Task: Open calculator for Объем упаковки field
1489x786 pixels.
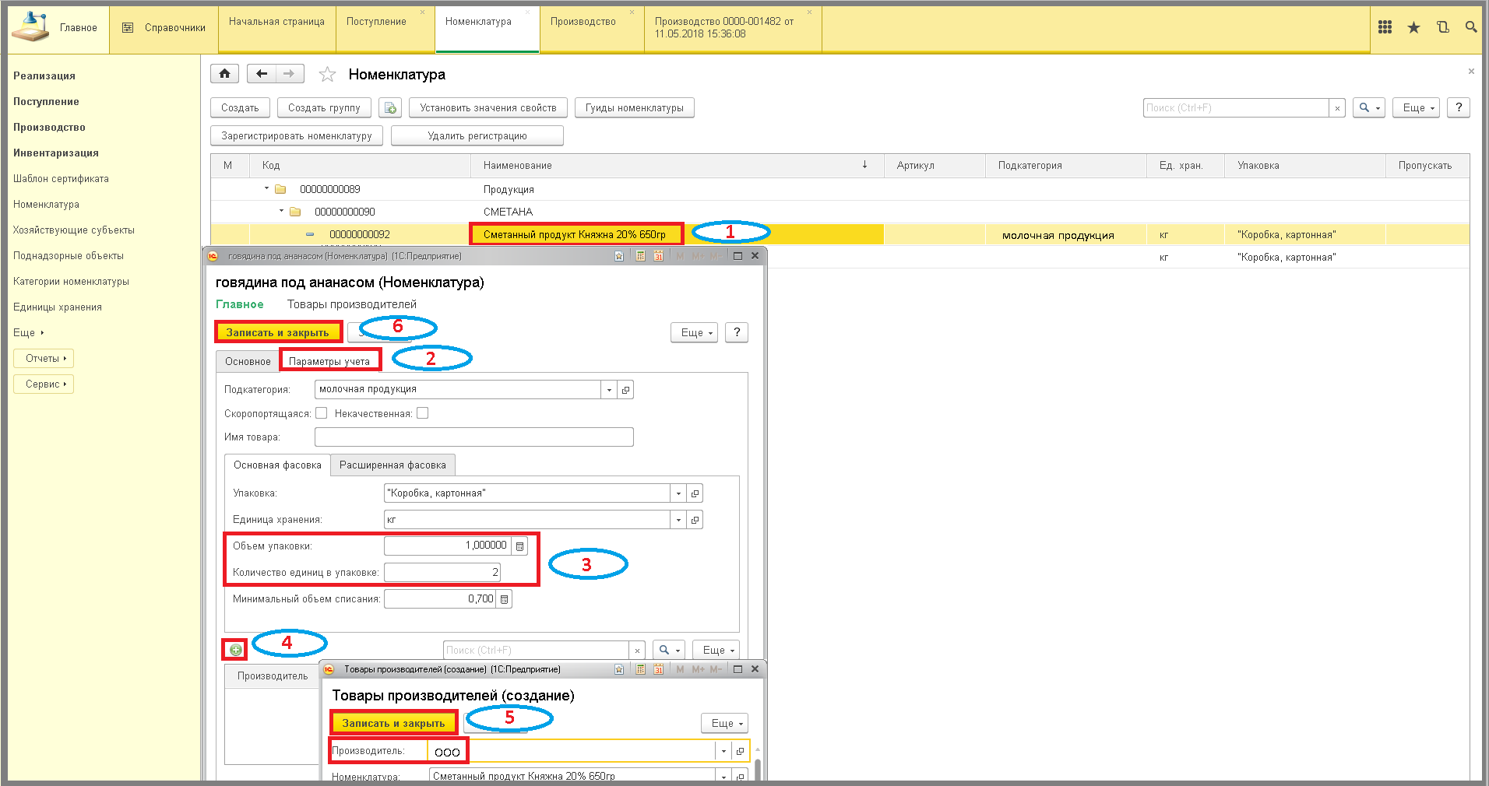Action: coord(519,546)
